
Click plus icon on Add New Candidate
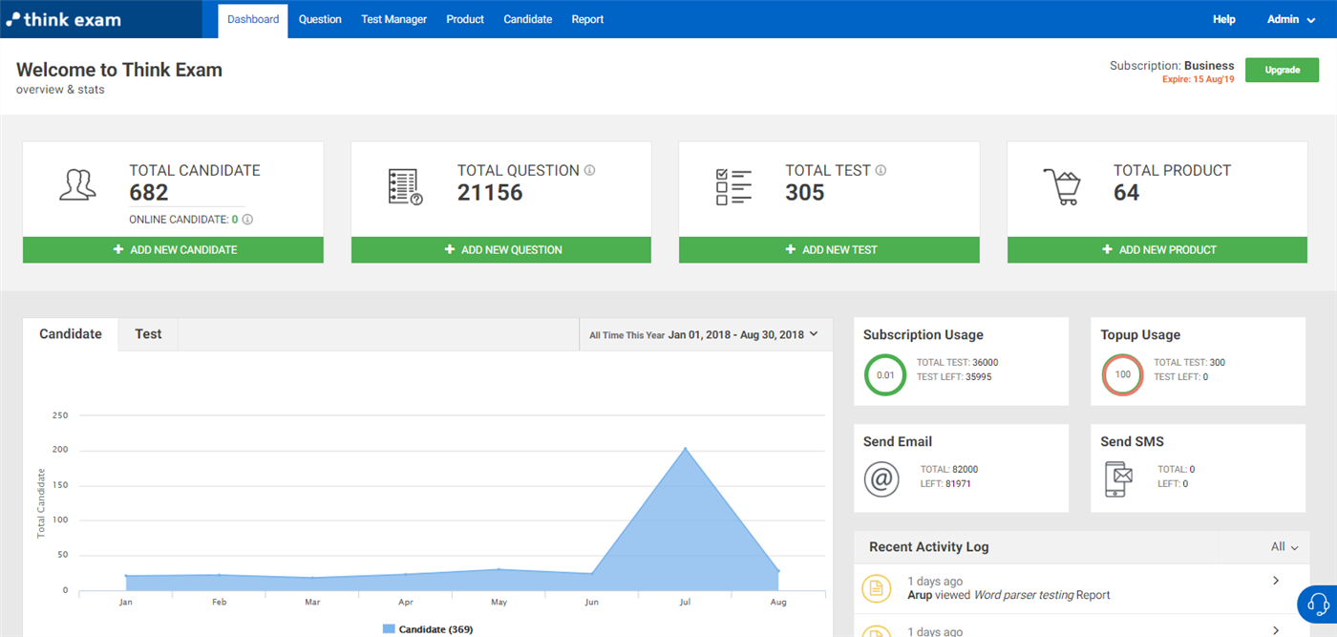point(118,249)
